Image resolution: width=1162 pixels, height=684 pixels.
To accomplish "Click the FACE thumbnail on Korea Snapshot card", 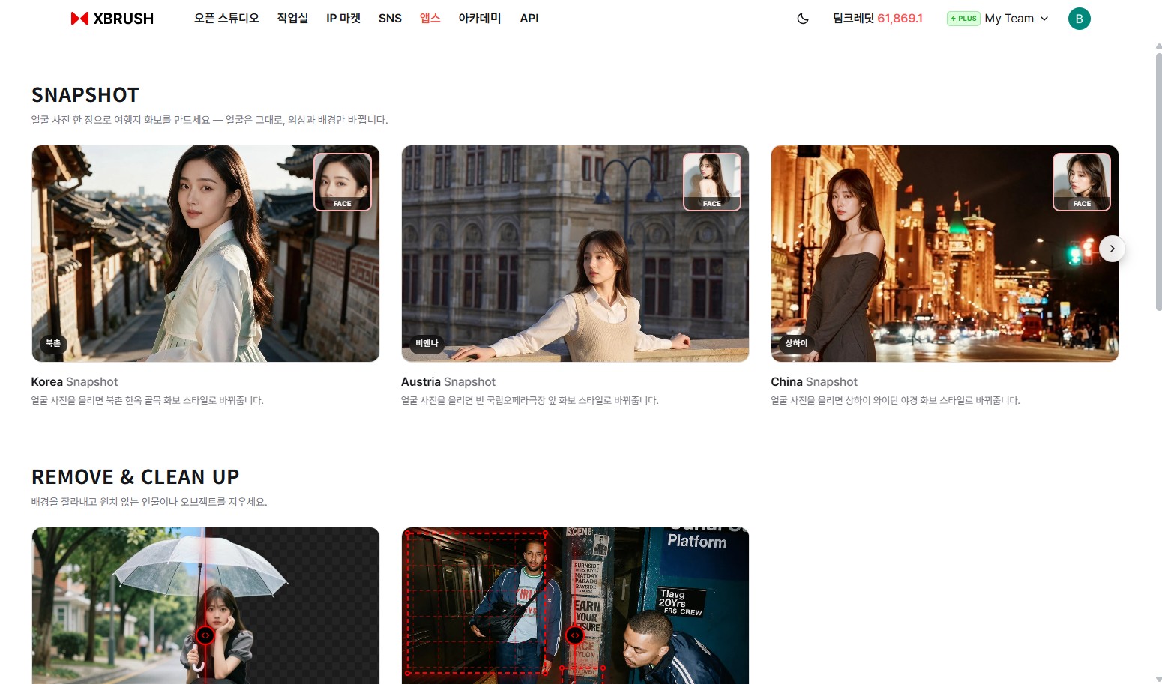I will [343, 182].
